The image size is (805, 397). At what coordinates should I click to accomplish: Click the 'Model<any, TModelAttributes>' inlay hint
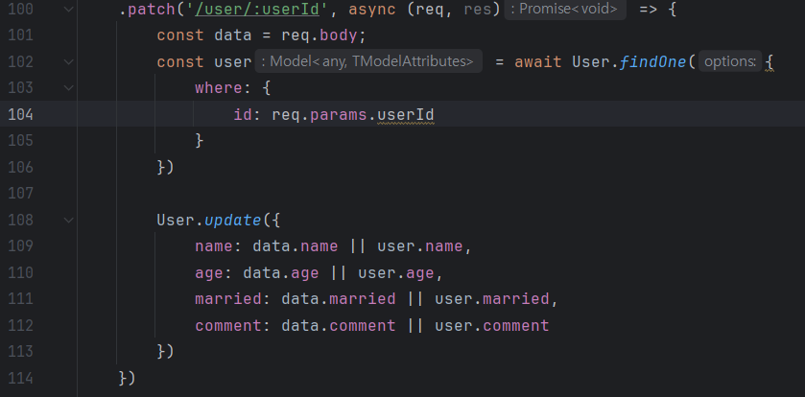point(368,61)
